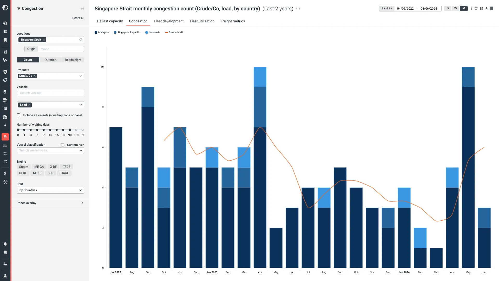Click the Reset all link
This screenshot has width=499, height=281.
tap(78, 18)
